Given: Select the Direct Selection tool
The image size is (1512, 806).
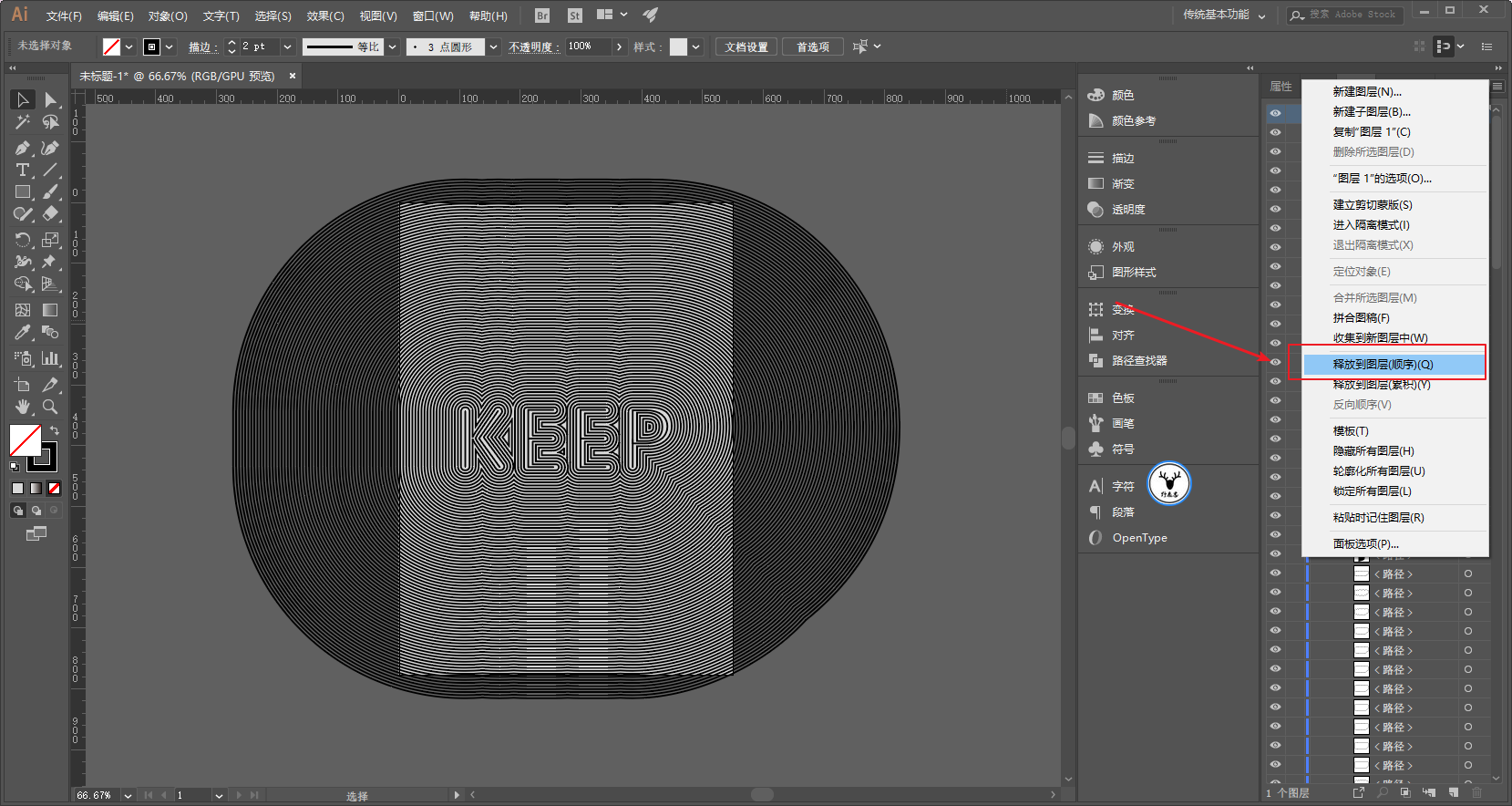Looking at the screenshot, I should [51, 99].
